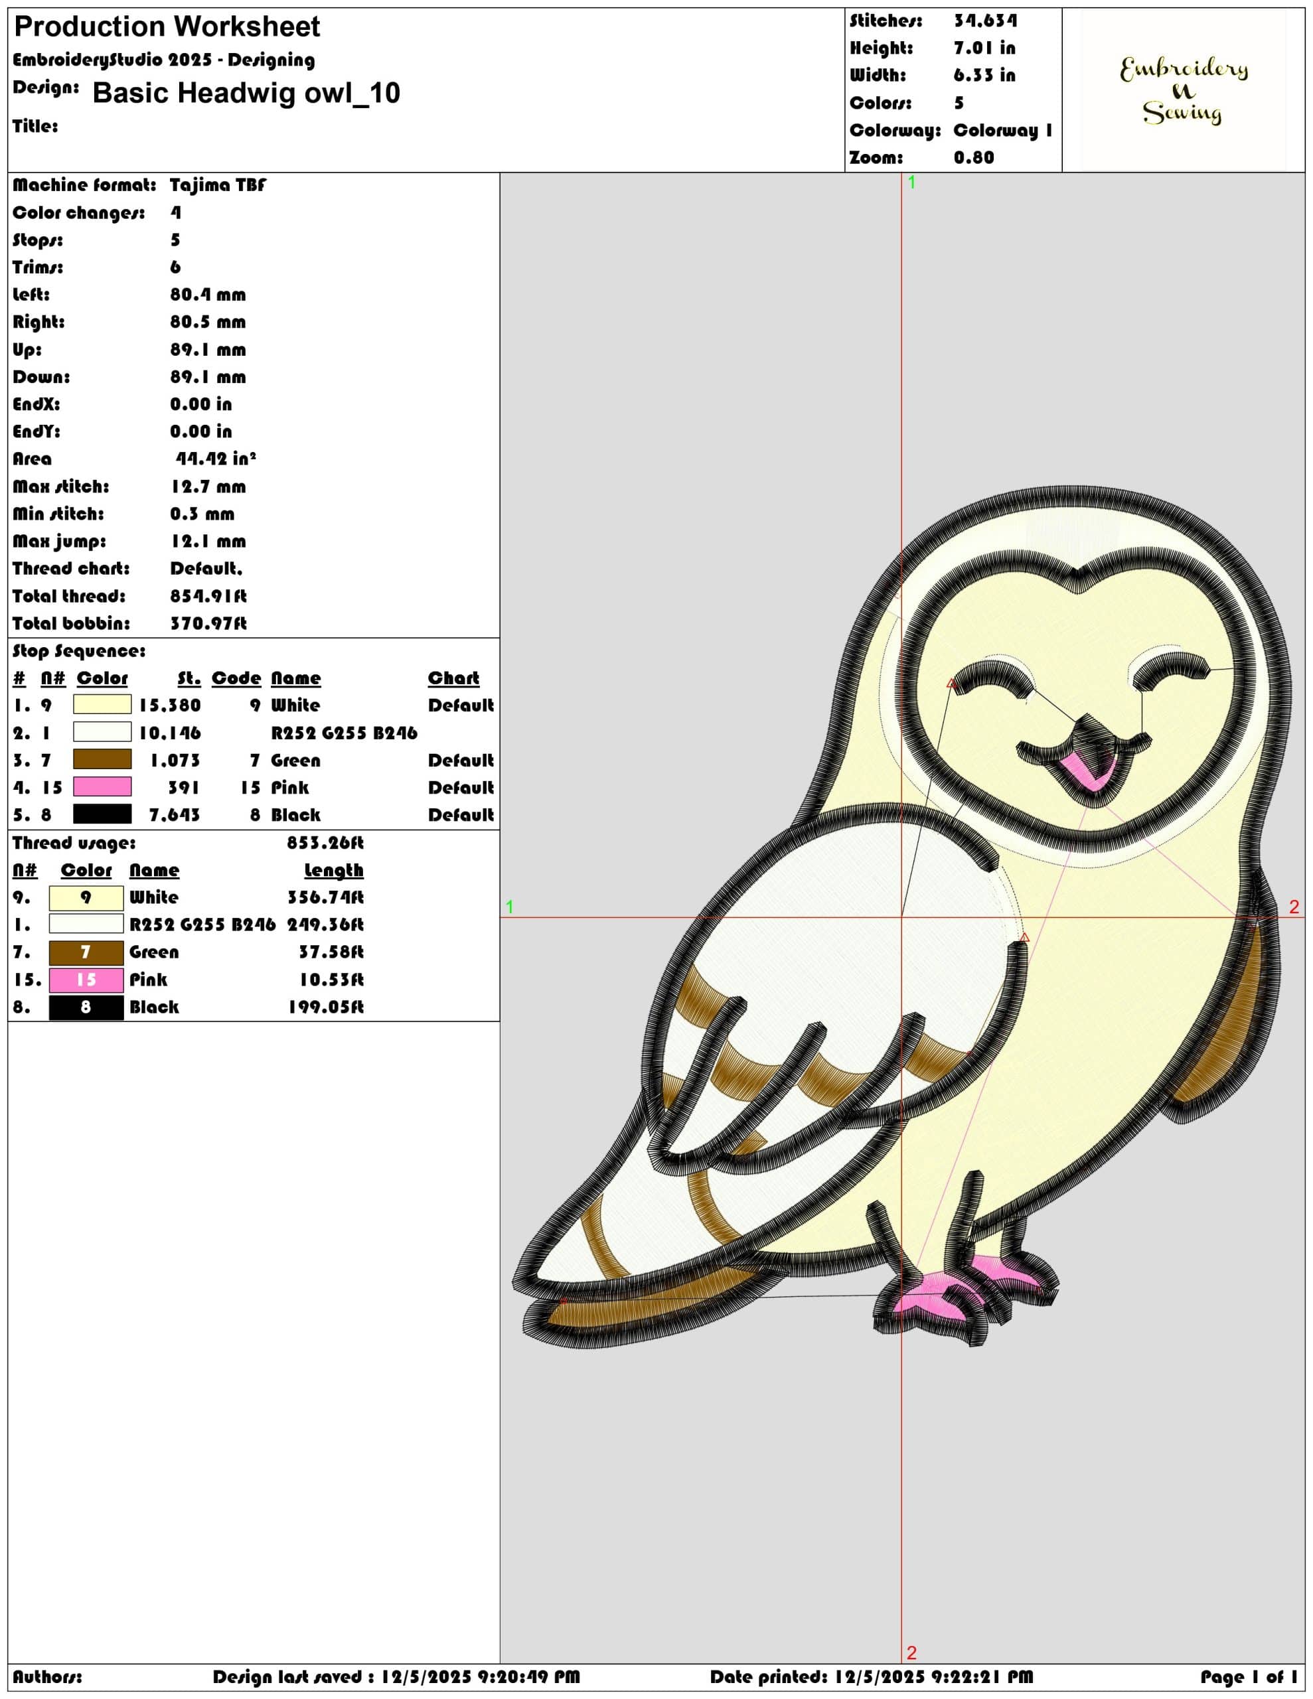The height and width of the screenshot is (1699, 1313).
Task: Click the White thread length 356.74ft
Action: [325, 898]
